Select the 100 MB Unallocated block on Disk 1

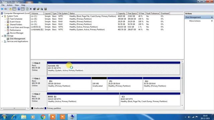99,84
